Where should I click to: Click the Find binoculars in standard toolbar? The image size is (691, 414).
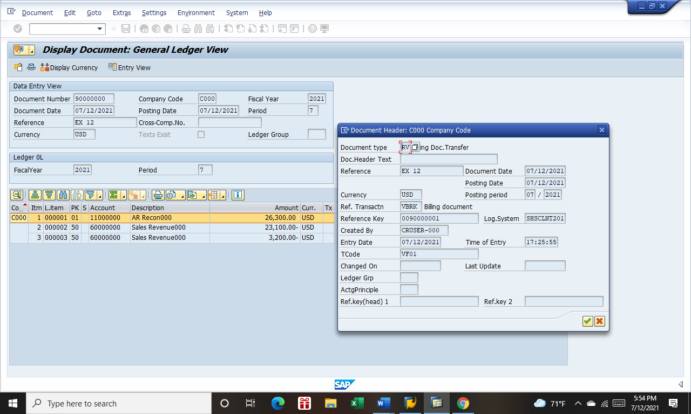pos(198,29)
